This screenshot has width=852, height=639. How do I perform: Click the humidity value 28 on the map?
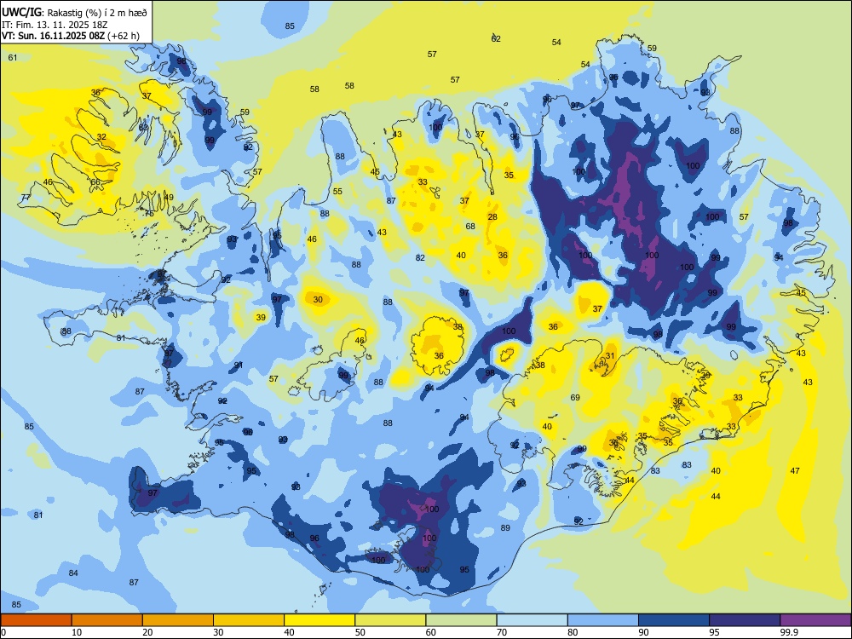tap(492, 216)
